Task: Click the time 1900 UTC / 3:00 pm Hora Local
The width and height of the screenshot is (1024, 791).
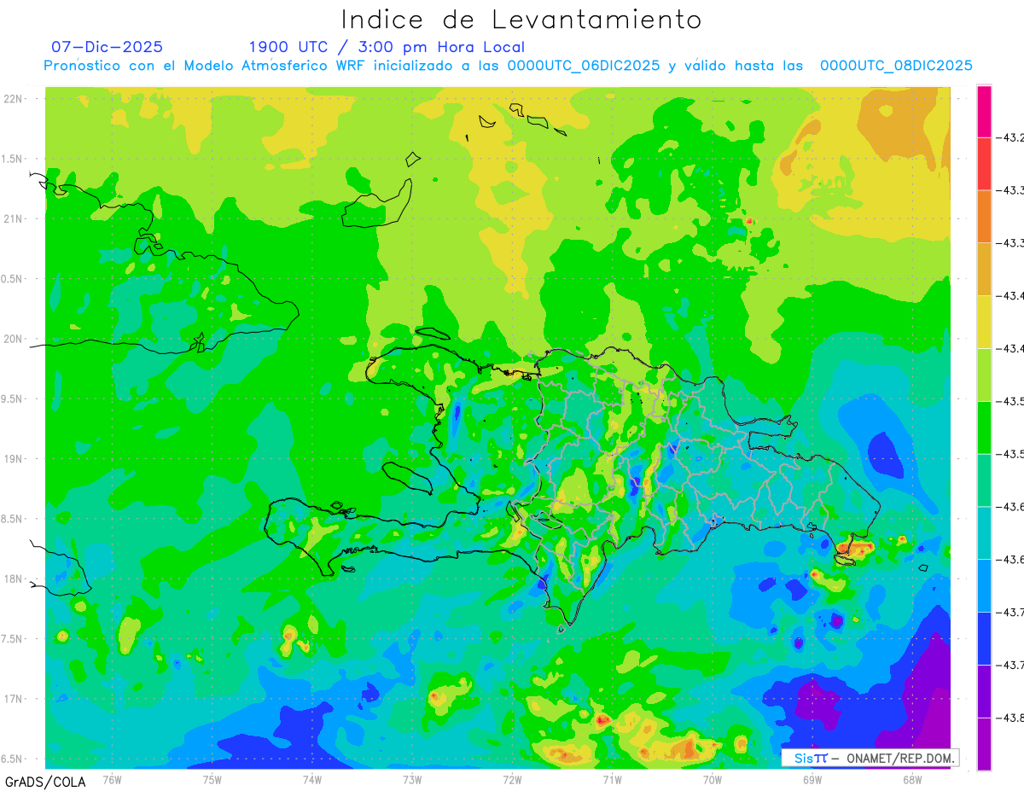Action: click(x=387, y=47)
